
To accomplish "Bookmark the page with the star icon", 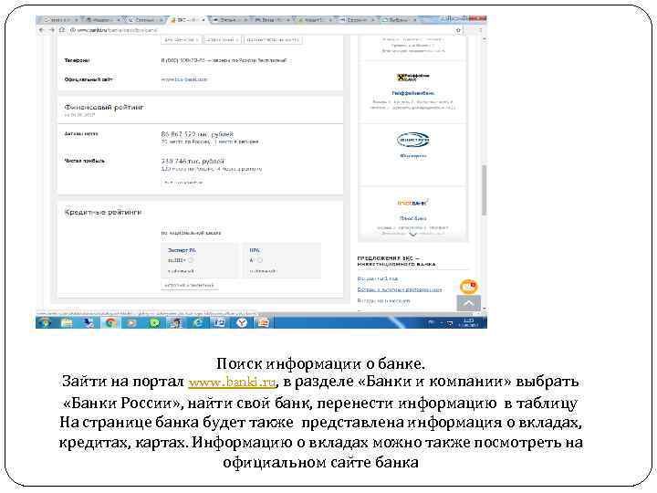I will tap(458, 30).
